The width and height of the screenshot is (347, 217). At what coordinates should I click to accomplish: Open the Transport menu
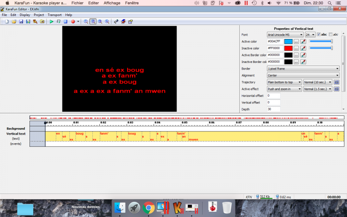tap(55, 15)
